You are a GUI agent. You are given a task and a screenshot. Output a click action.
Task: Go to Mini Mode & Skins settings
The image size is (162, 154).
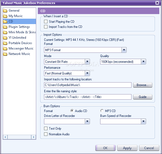pyautogui.click(x=22, y=32)
